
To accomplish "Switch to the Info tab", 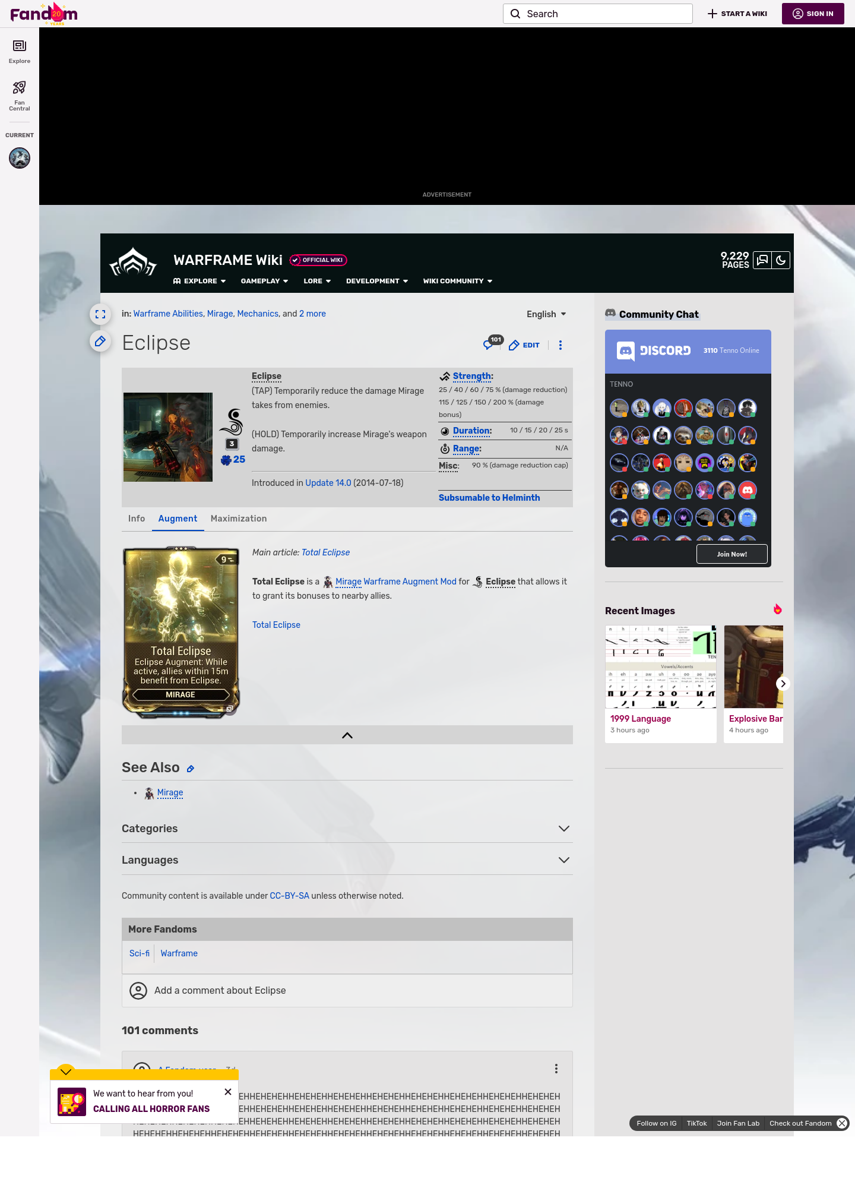I will pos(137,519).
